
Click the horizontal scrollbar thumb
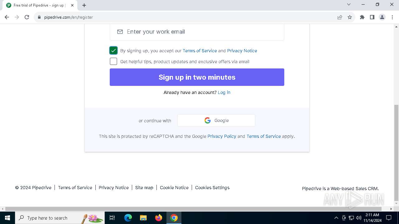coord(194,209)
